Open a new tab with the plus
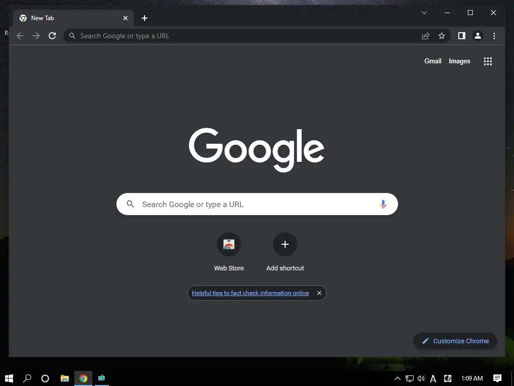The image size is (514, 386). 144,18
